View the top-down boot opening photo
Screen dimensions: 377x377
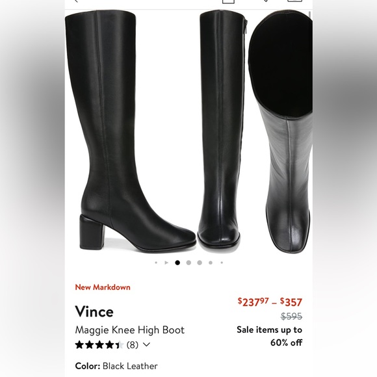[281, 132]
